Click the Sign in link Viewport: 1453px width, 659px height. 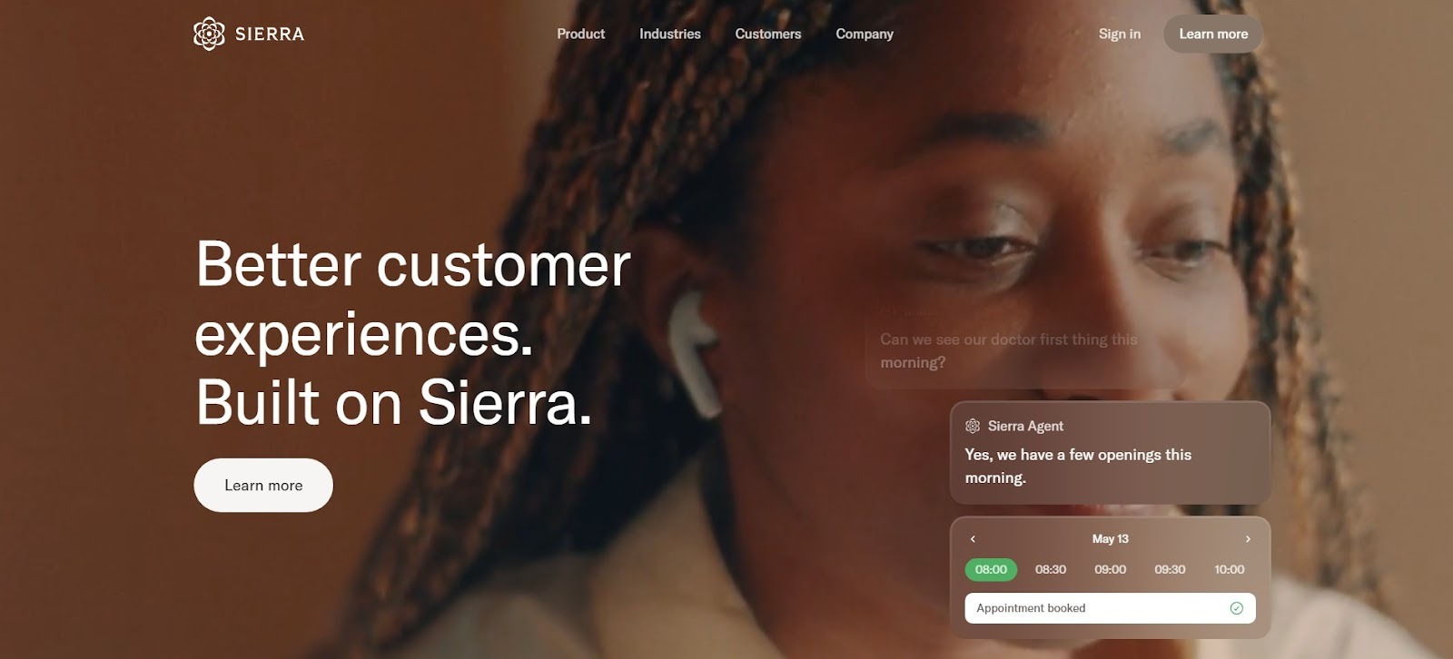[1120, 34]
